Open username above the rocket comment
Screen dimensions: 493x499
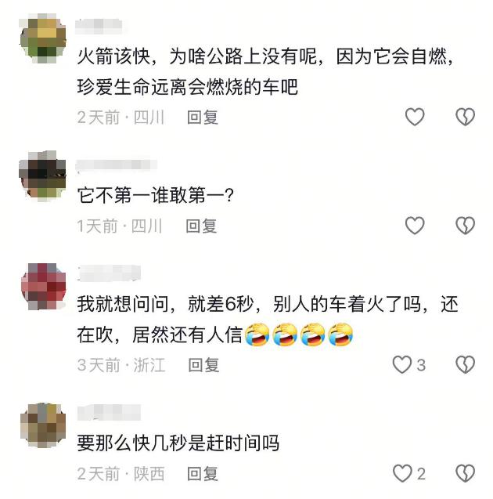tap(99, 27)
